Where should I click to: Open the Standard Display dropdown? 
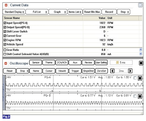coord(14,12)
